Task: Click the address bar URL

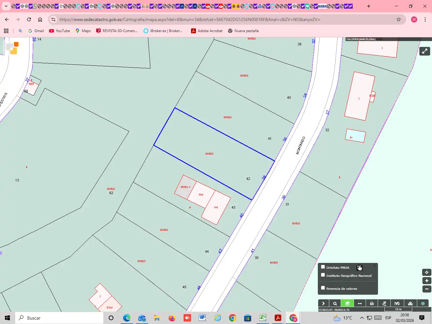Action: pos(190,19)
